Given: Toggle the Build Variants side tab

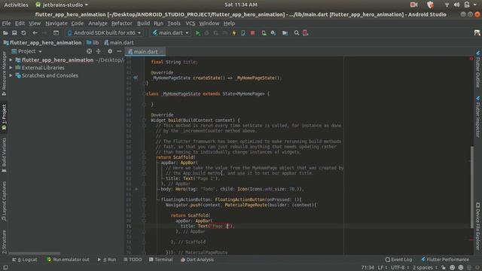Looking at the screenshot, I should tap(4, 155).
